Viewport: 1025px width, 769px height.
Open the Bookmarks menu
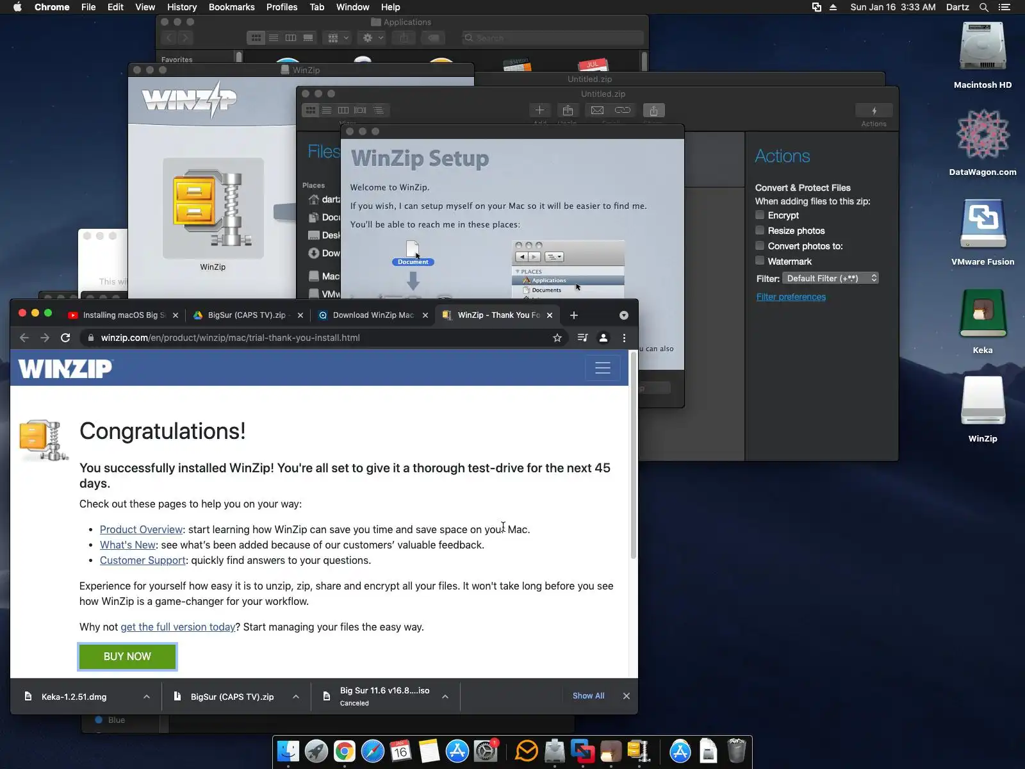pos(231,7)
